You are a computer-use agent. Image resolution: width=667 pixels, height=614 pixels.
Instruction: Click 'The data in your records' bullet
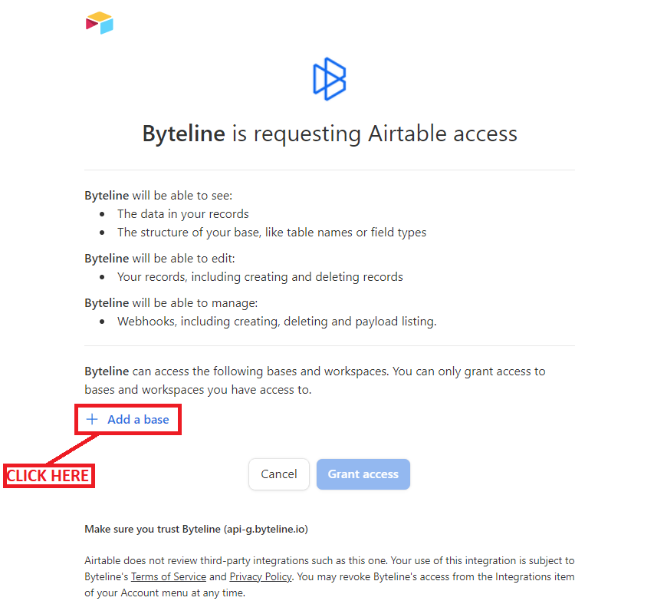coord(183,214)
